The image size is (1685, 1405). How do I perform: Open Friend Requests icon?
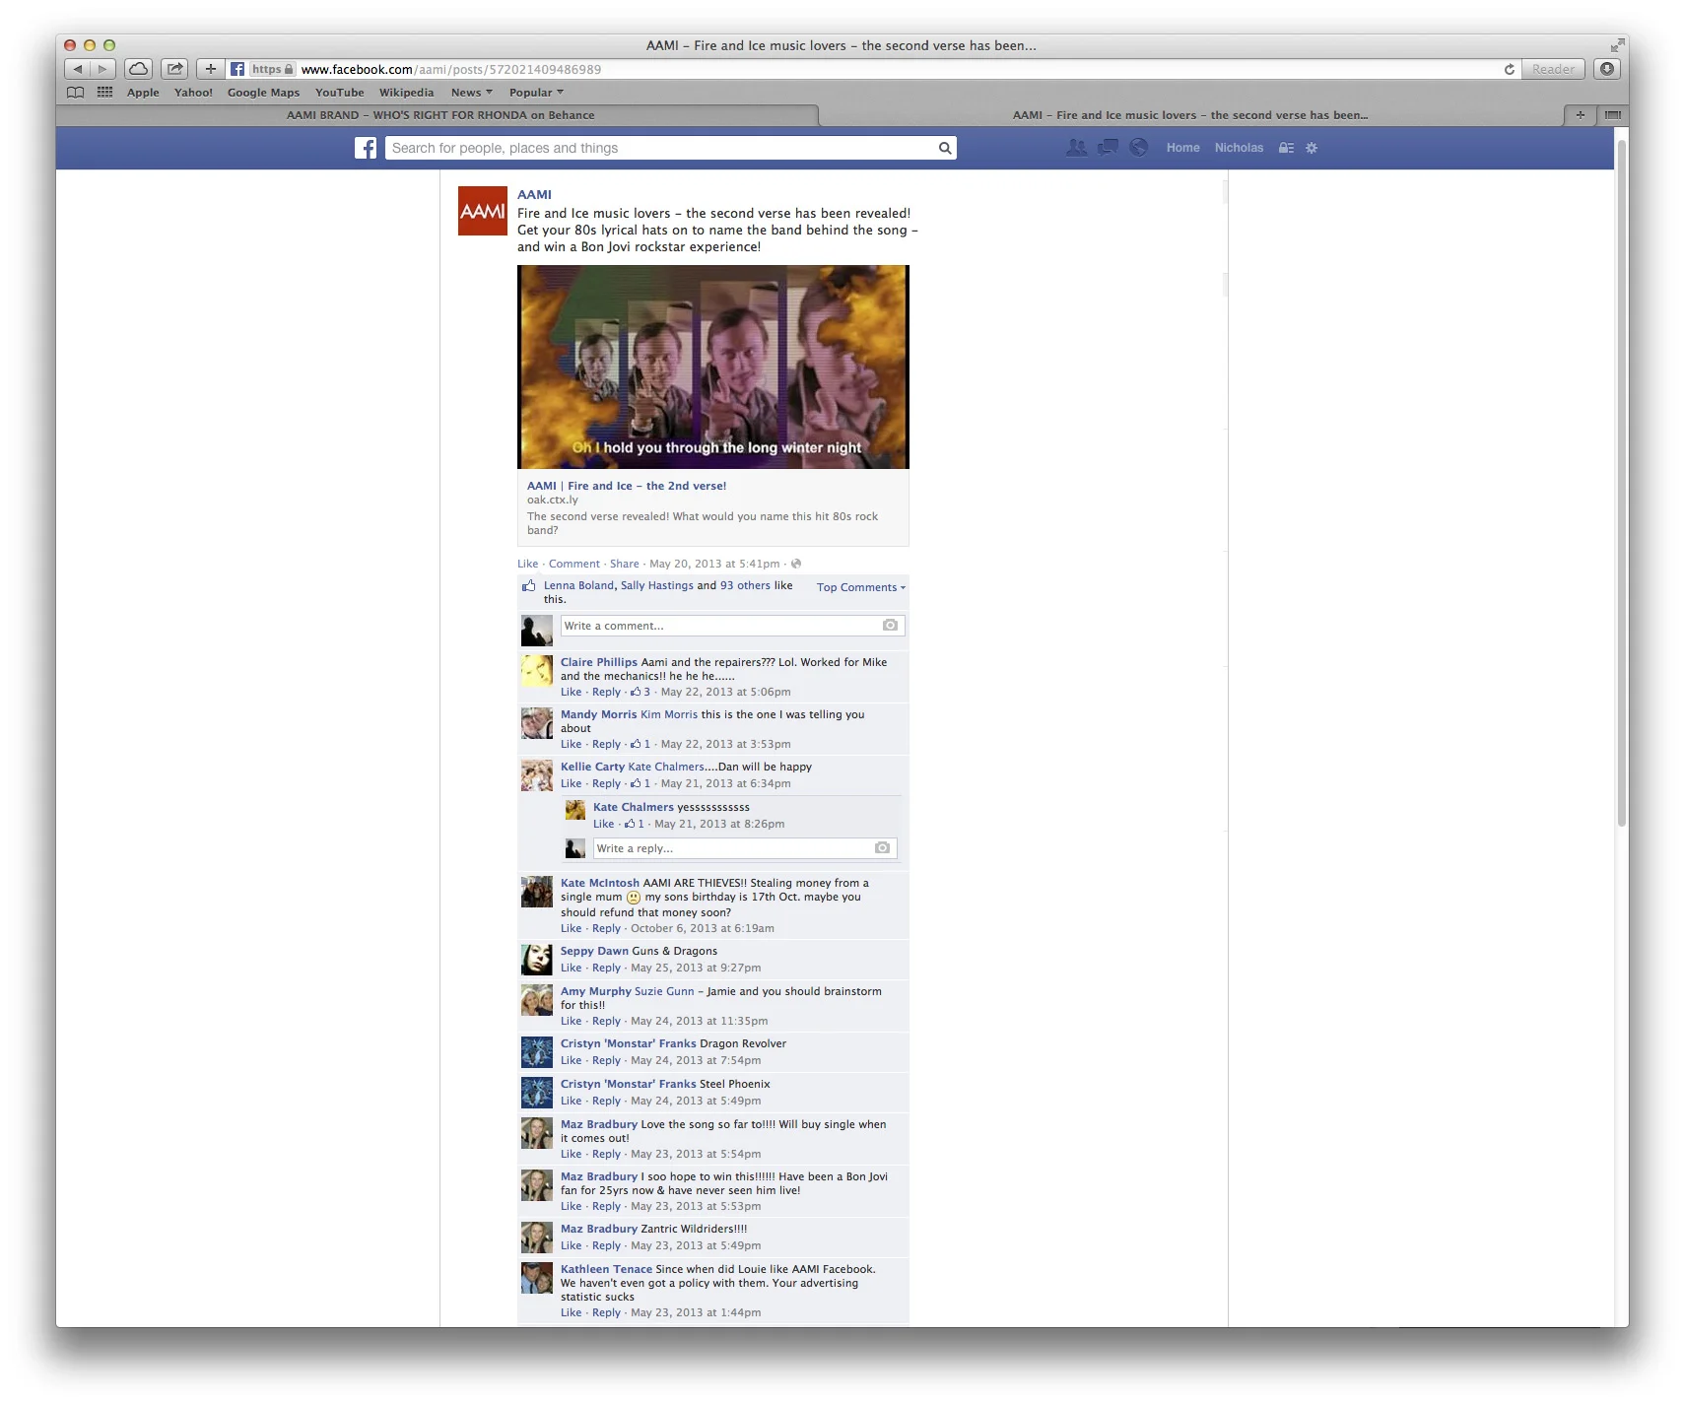point(1077,148)
